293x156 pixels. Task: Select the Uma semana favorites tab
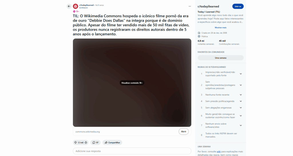(221, 58)
